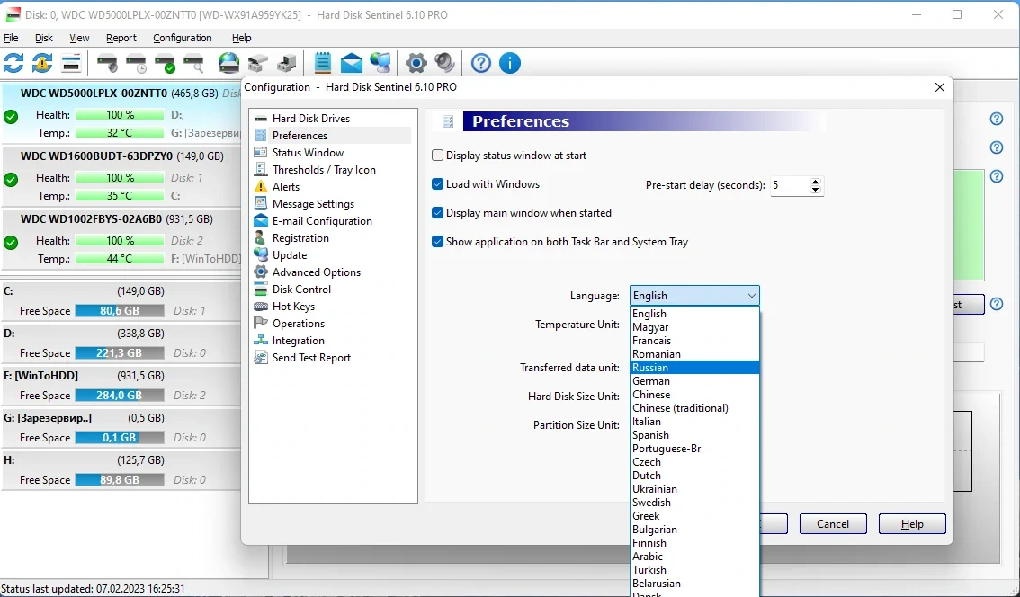The height and width of the screenshot is (597, 1020).
Task: Click the F: [WinToHDD] free space bar
Action: click(120, 396)
